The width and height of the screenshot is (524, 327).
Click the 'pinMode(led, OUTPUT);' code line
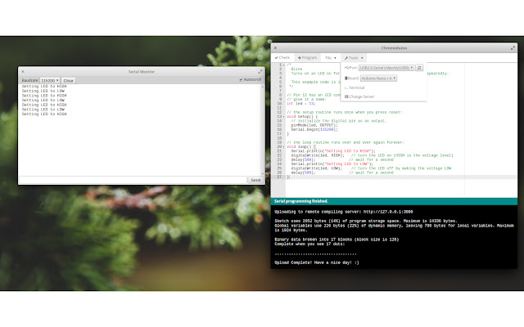pyautogui.click(x=314, y=125)
